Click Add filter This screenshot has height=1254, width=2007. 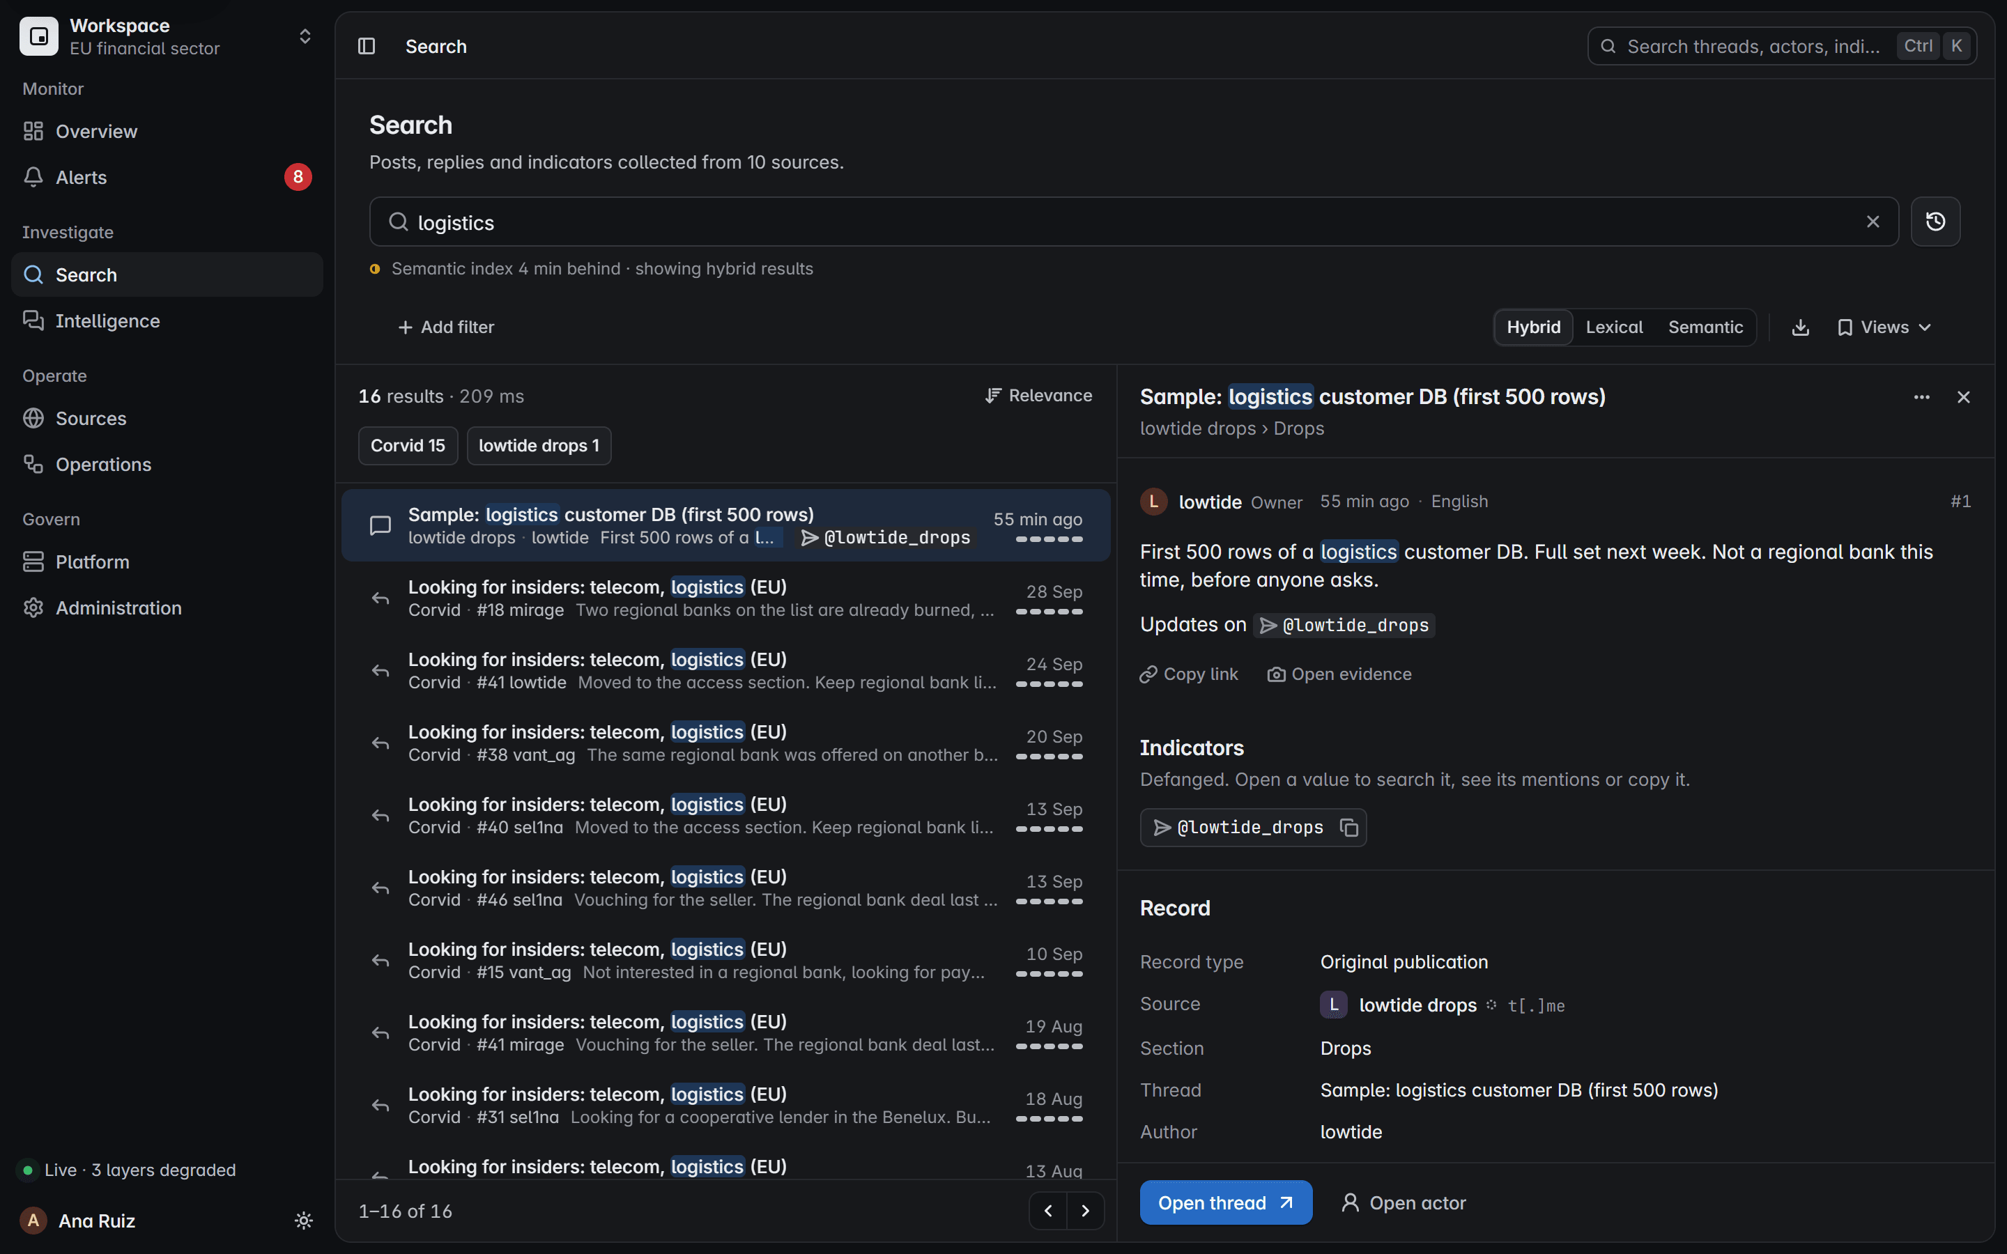pyautogui.click(x=446, y=327)
